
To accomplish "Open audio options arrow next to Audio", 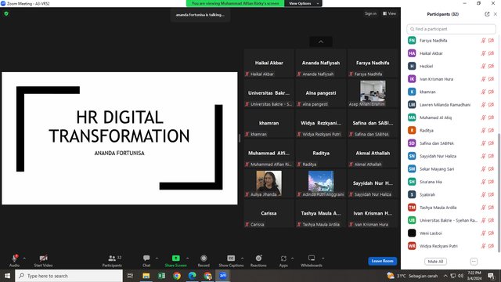I will pyautogui.click(x=24, y=258).
